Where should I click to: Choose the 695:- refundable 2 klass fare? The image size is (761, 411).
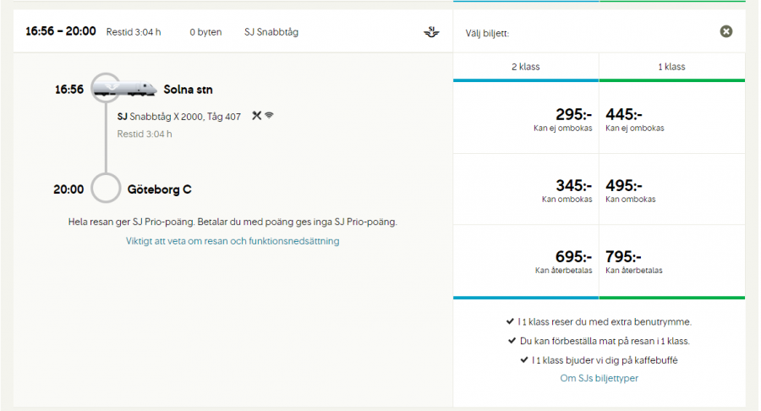(526, 261)
